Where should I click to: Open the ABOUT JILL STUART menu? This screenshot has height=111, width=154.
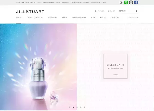coord(34,18)
